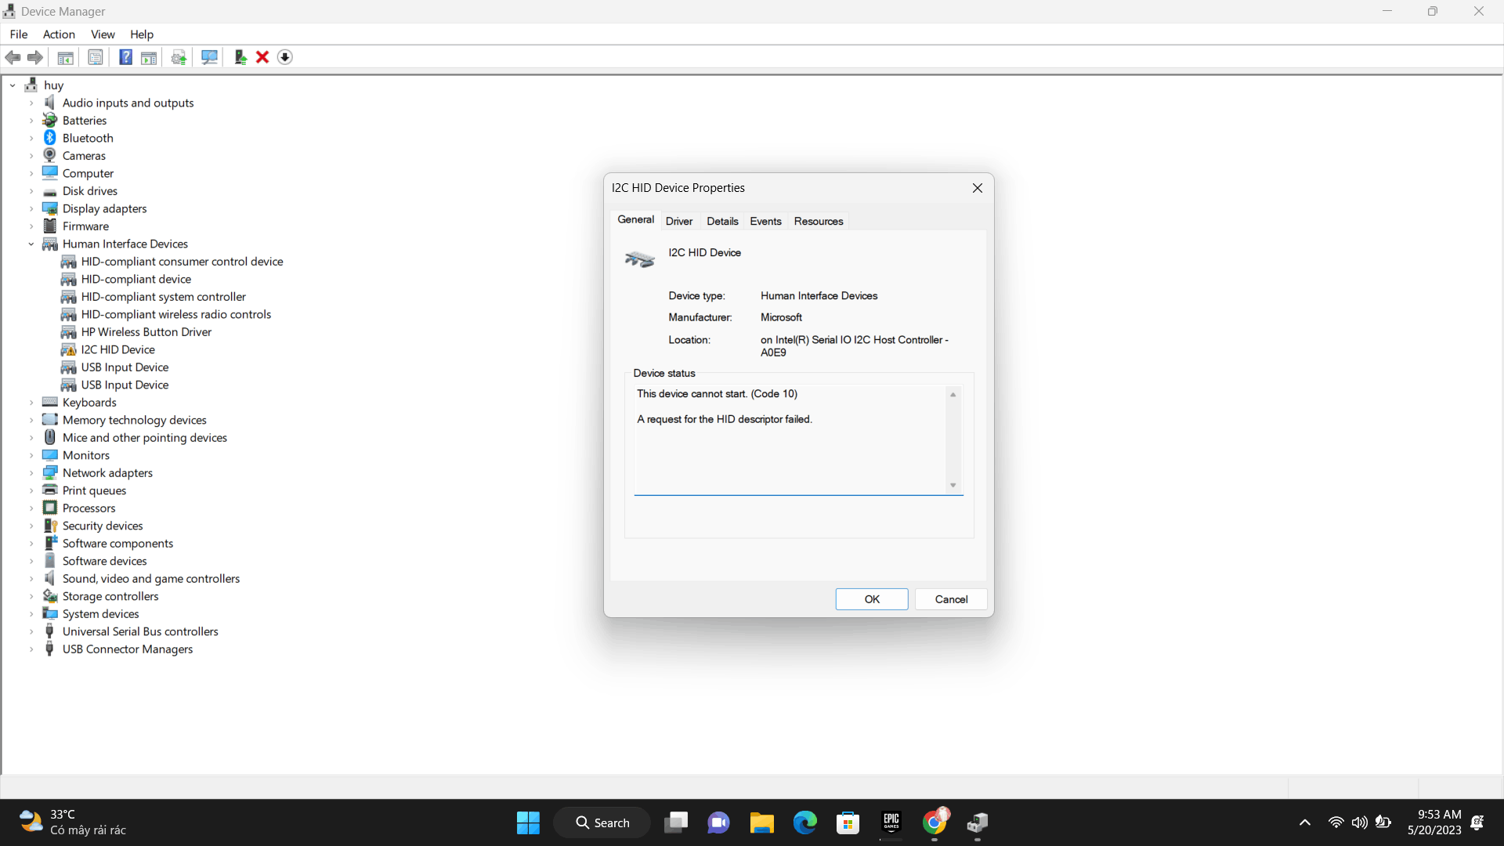
Task: Click Disable device down-arrow icon
Action: pyautogui.click(x=285, y=57)
